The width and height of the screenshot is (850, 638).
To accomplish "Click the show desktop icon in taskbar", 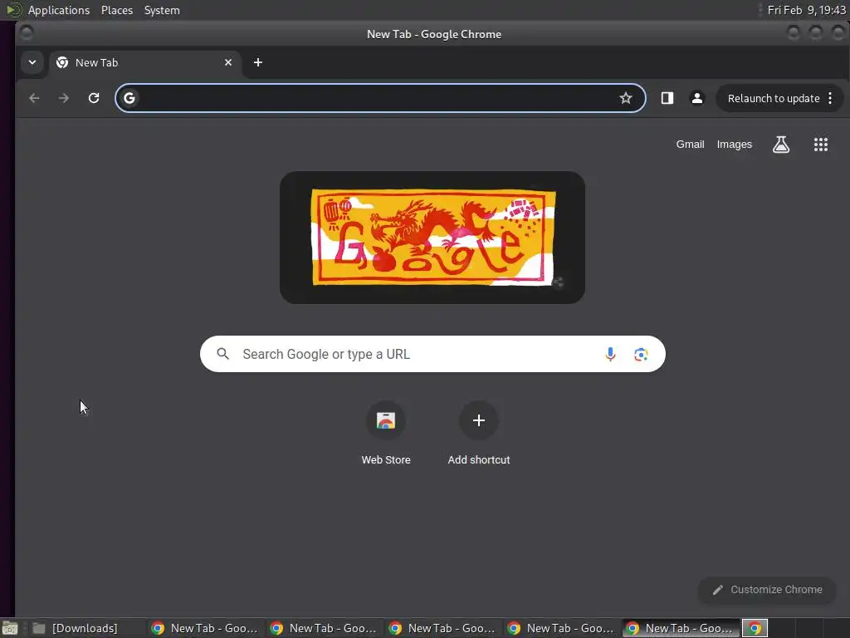I will tap(10, 628).
